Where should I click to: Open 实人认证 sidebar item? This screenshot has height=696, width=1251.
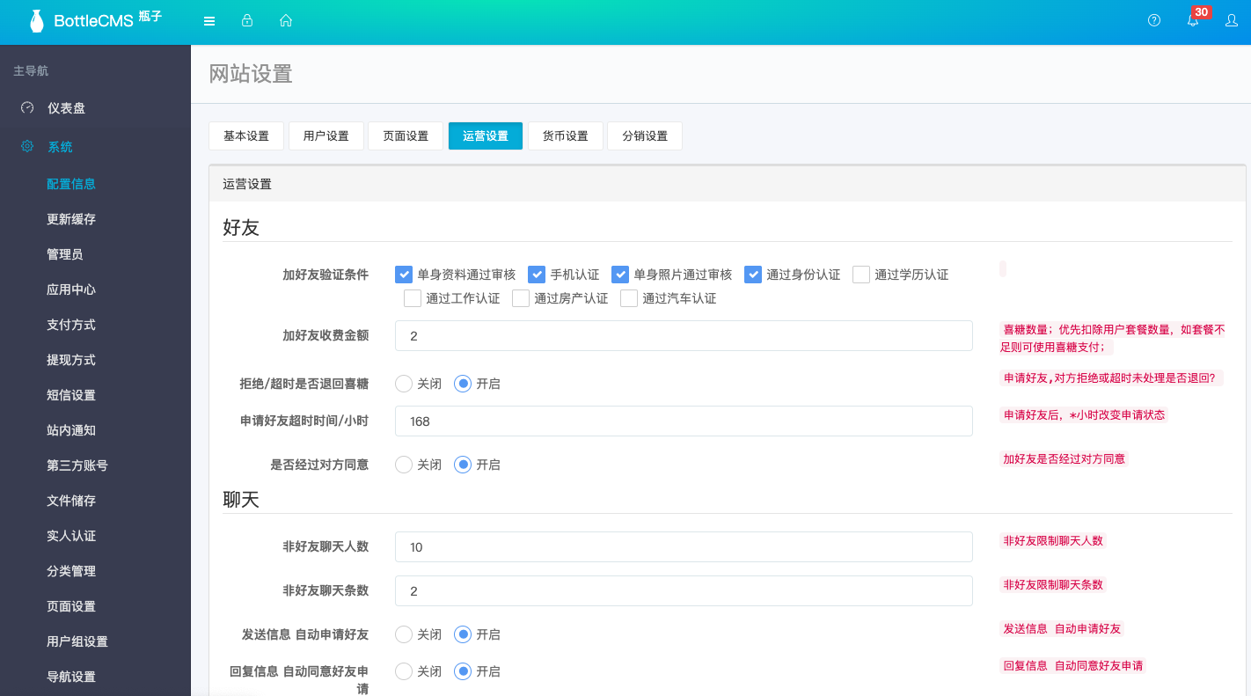tap(71, 536)
